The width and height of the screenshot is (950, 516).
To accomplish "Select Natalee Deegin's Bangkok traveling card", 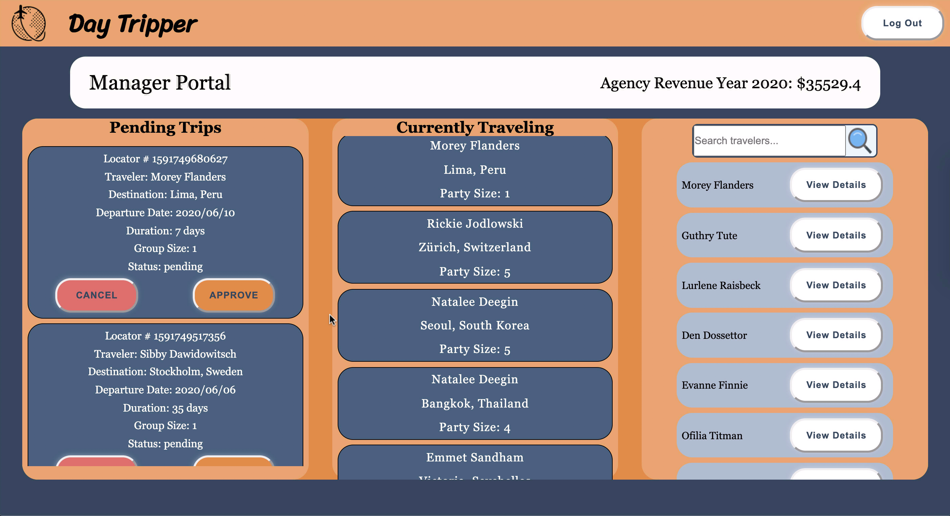I will [x=474, y=403].
